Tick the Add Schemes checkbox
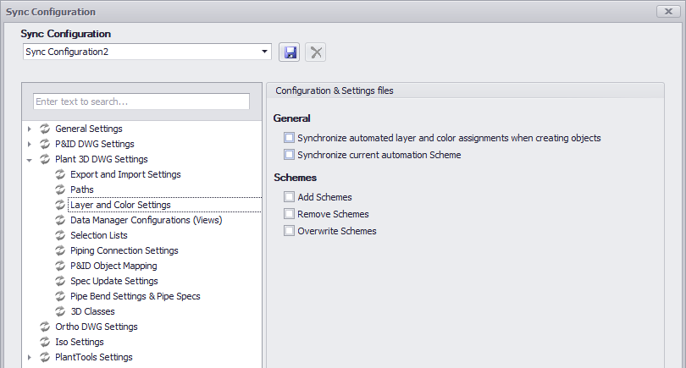 (289, 196)
